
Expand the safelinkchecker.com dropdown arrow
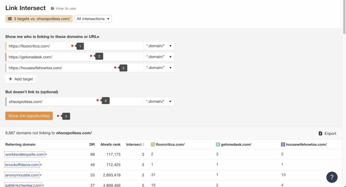[x=43, y=185]
